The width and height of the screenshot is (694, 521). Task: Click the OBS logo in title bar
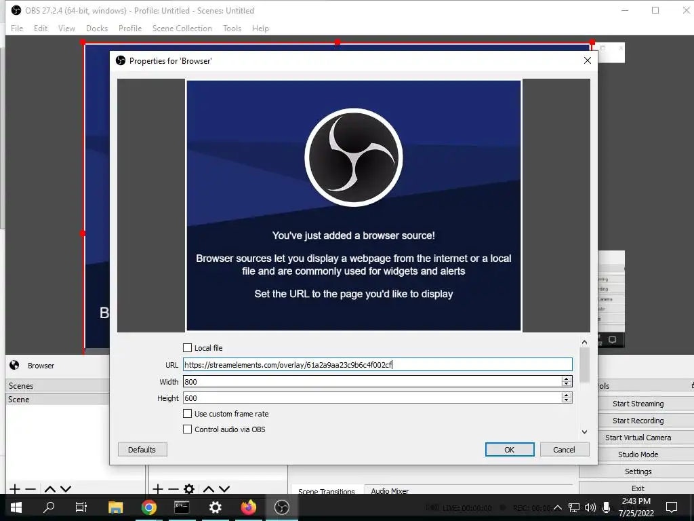point(16,10)
